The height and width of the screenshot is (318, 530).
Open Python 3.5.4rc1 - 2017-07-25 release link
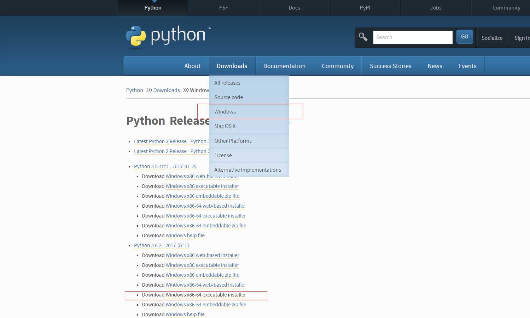click(165, 166)
